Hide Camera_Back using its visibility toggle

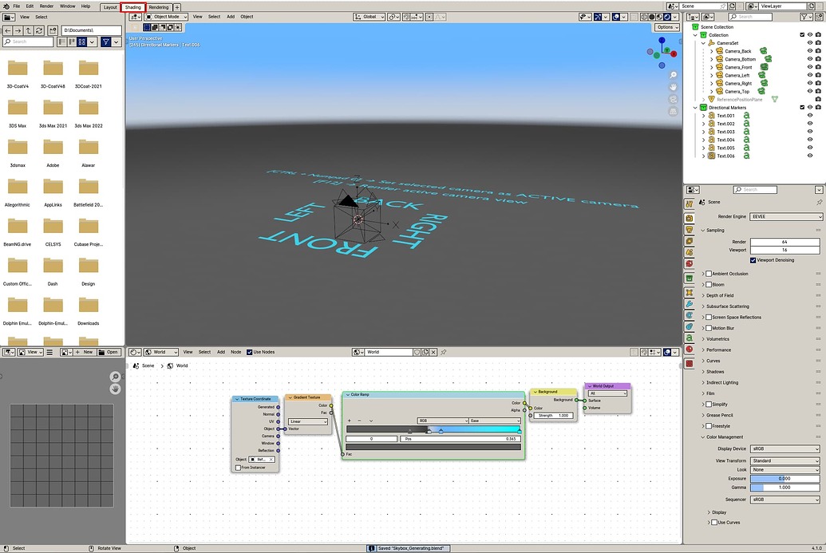pos(810,51)
